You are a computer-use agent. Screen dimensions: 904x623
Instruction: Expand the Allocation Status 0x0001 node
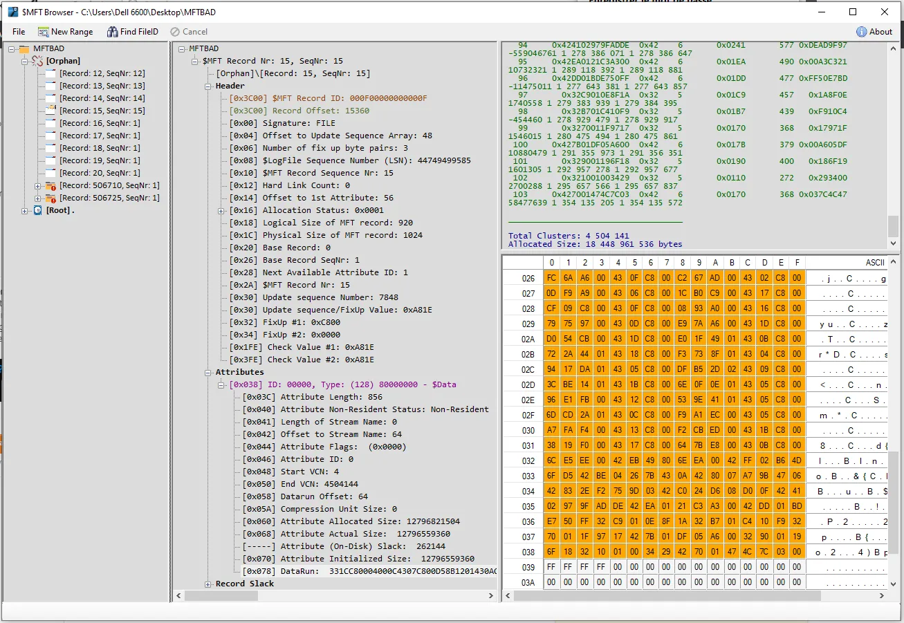coord(221,211)
